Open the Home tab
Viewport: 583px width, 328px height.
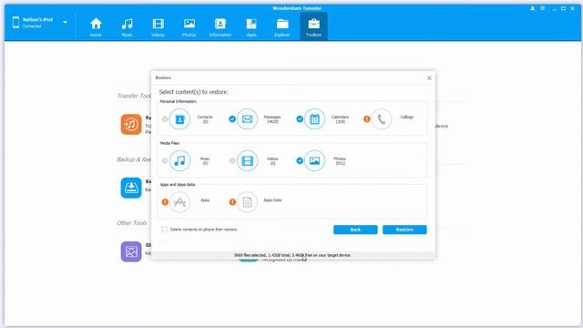pyautogui.click(x=96, y=27)
